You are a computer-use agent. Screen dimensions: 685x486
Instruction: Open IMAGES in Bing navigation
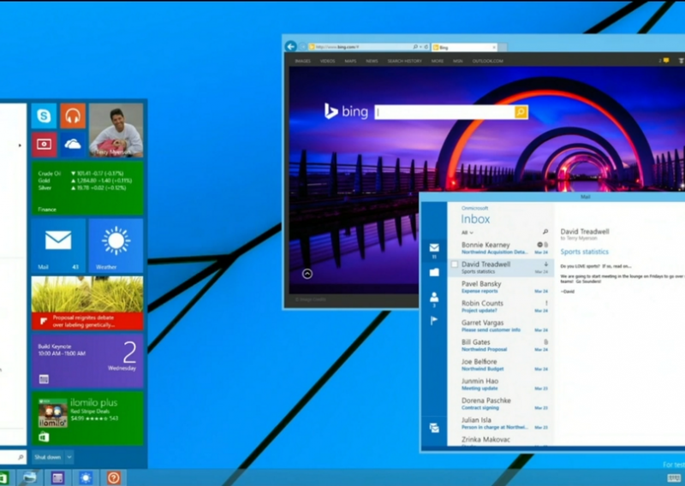[x=303, y=61]
